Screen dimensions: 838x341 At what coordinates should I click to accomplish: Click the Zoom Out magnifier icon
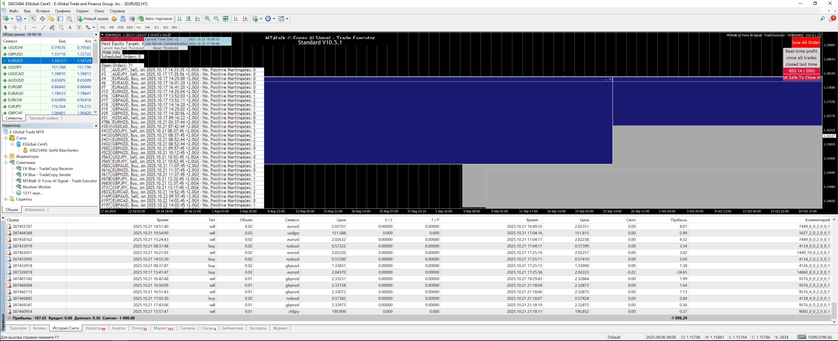point(216,19)
